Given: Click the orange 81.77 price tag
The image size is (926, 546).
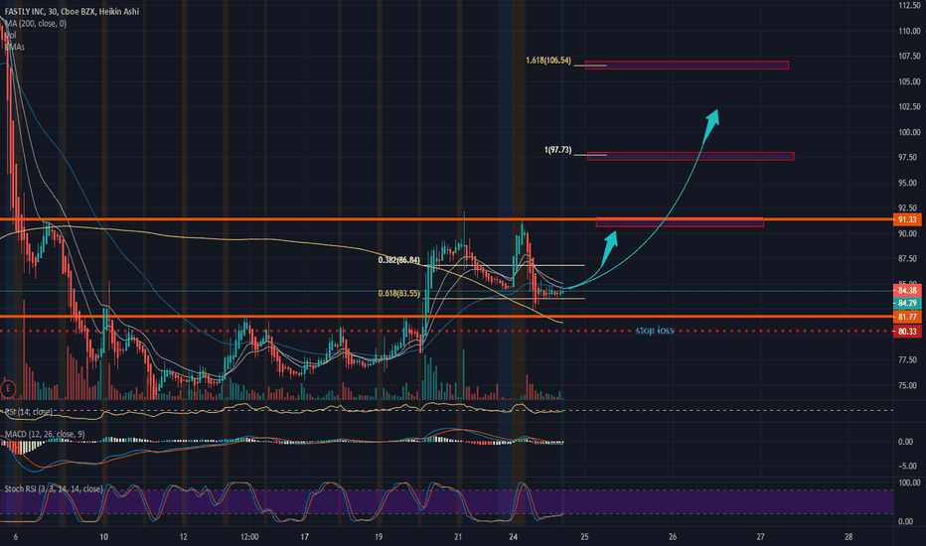Looking at the screenshot, I should click(x=907, y=317).
